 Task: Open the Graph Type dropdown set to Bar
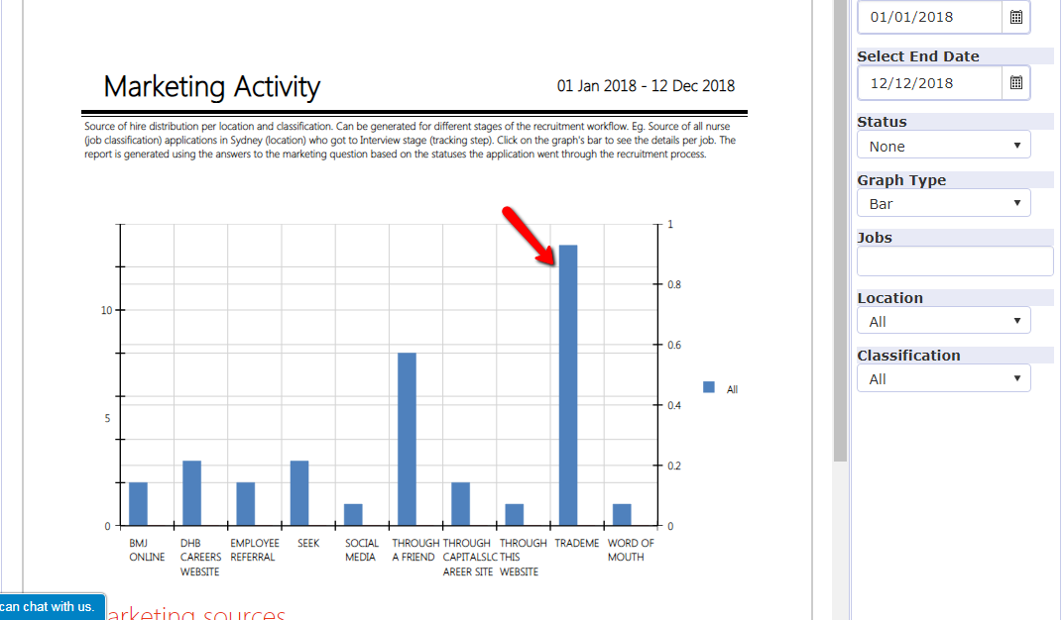pyautogui.click(x=944, y=203)
